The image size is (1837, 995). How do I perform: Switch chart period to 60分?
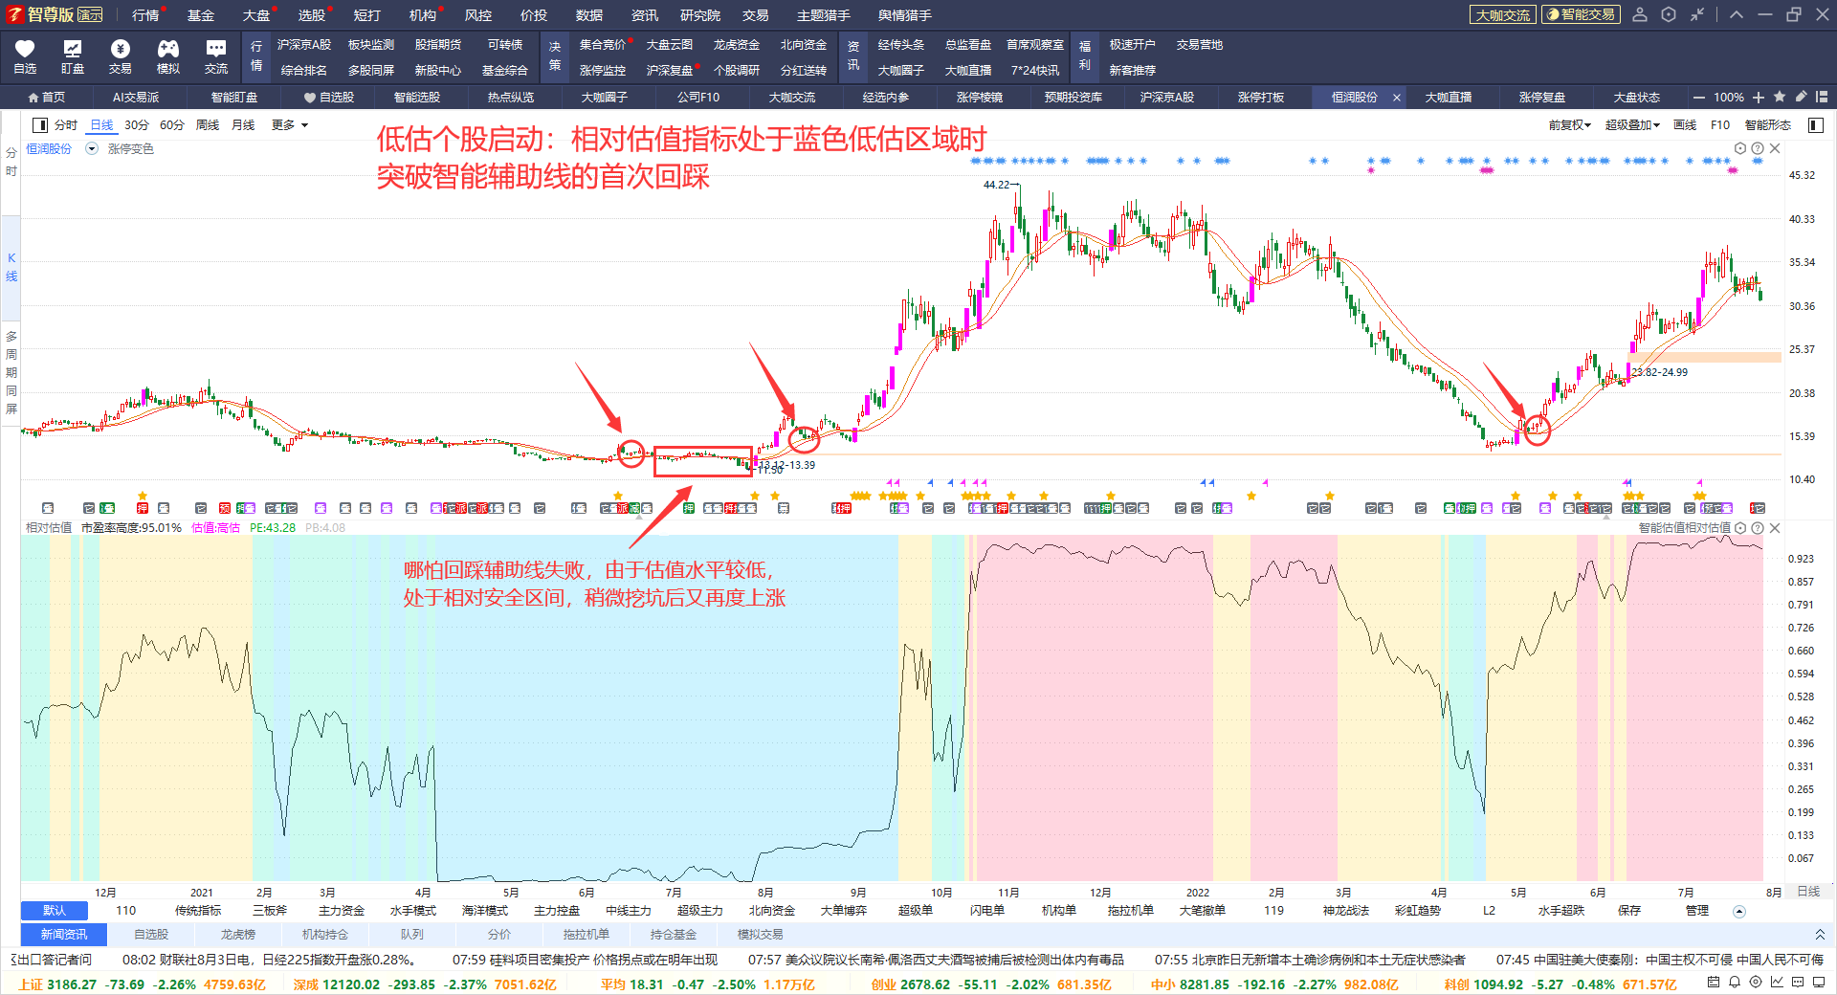(x=172, y=125)
